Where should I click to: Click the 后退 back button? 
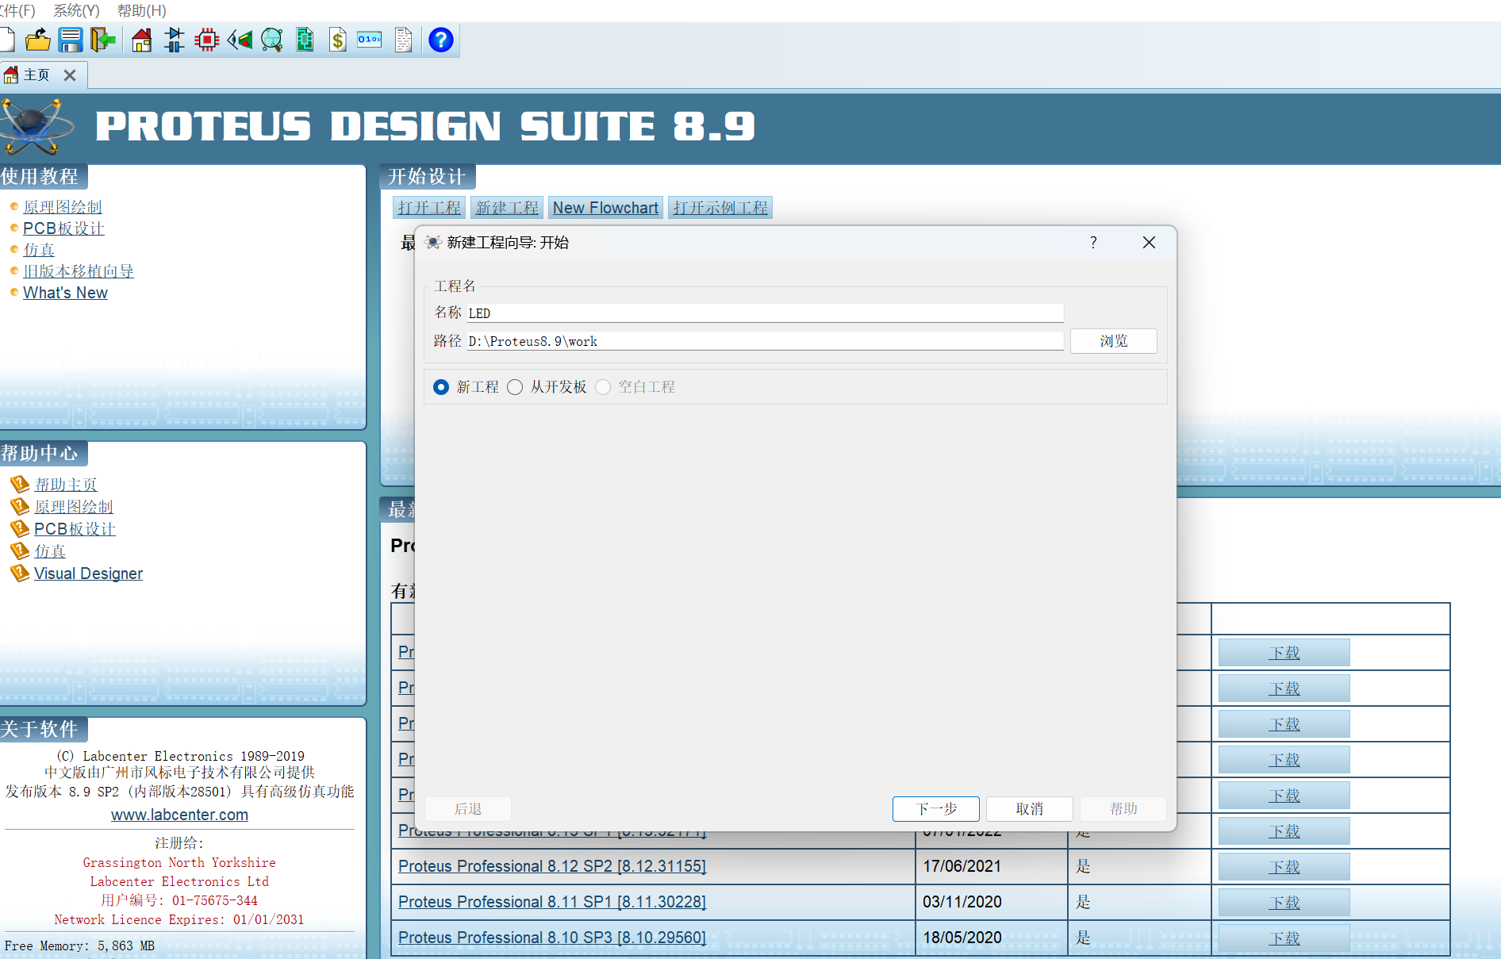[x=468, y=809]
